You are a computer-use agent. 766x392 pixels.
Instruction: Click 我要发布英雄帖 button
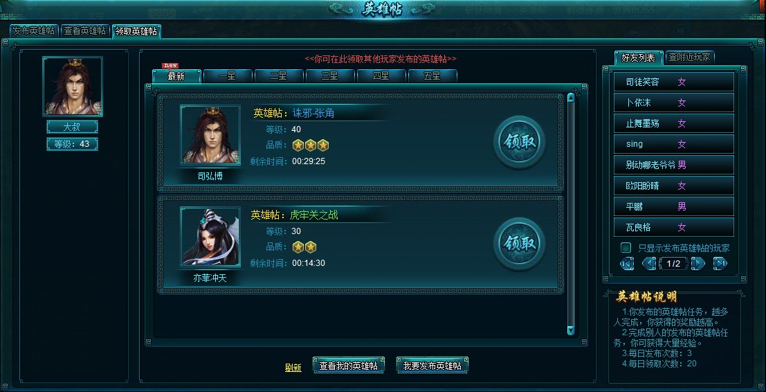[432, 365]
